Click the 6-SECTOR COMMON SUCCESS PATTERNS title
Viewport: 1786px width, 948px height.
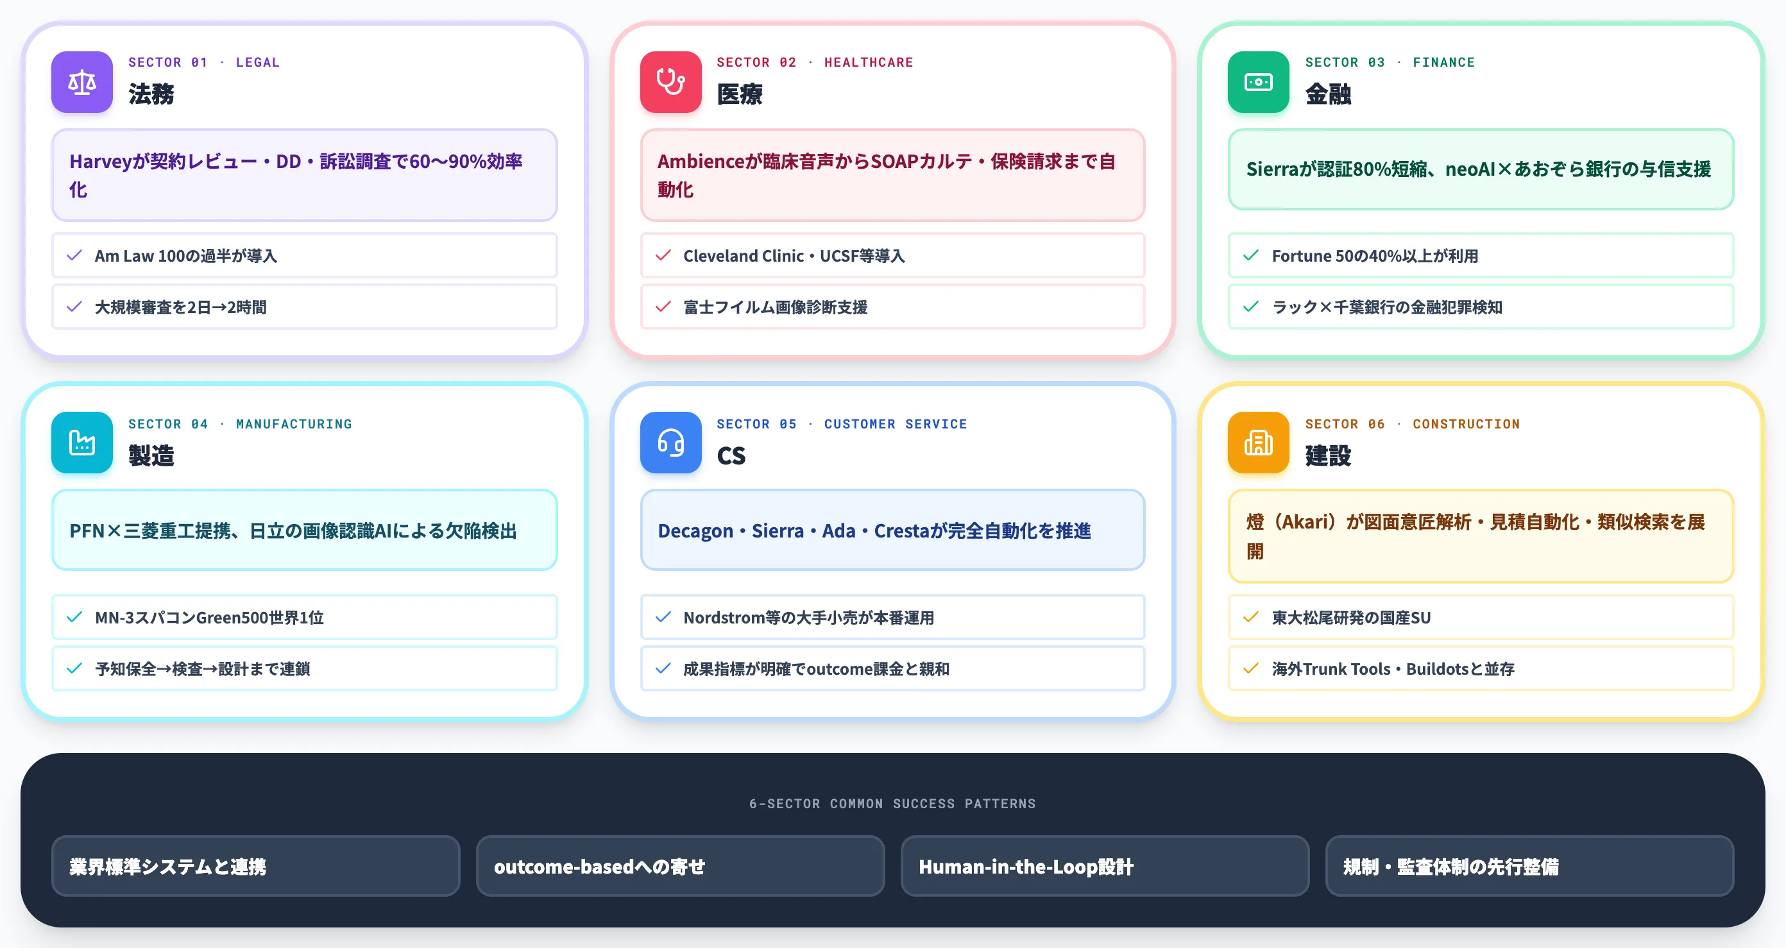[x=892, y=803]
